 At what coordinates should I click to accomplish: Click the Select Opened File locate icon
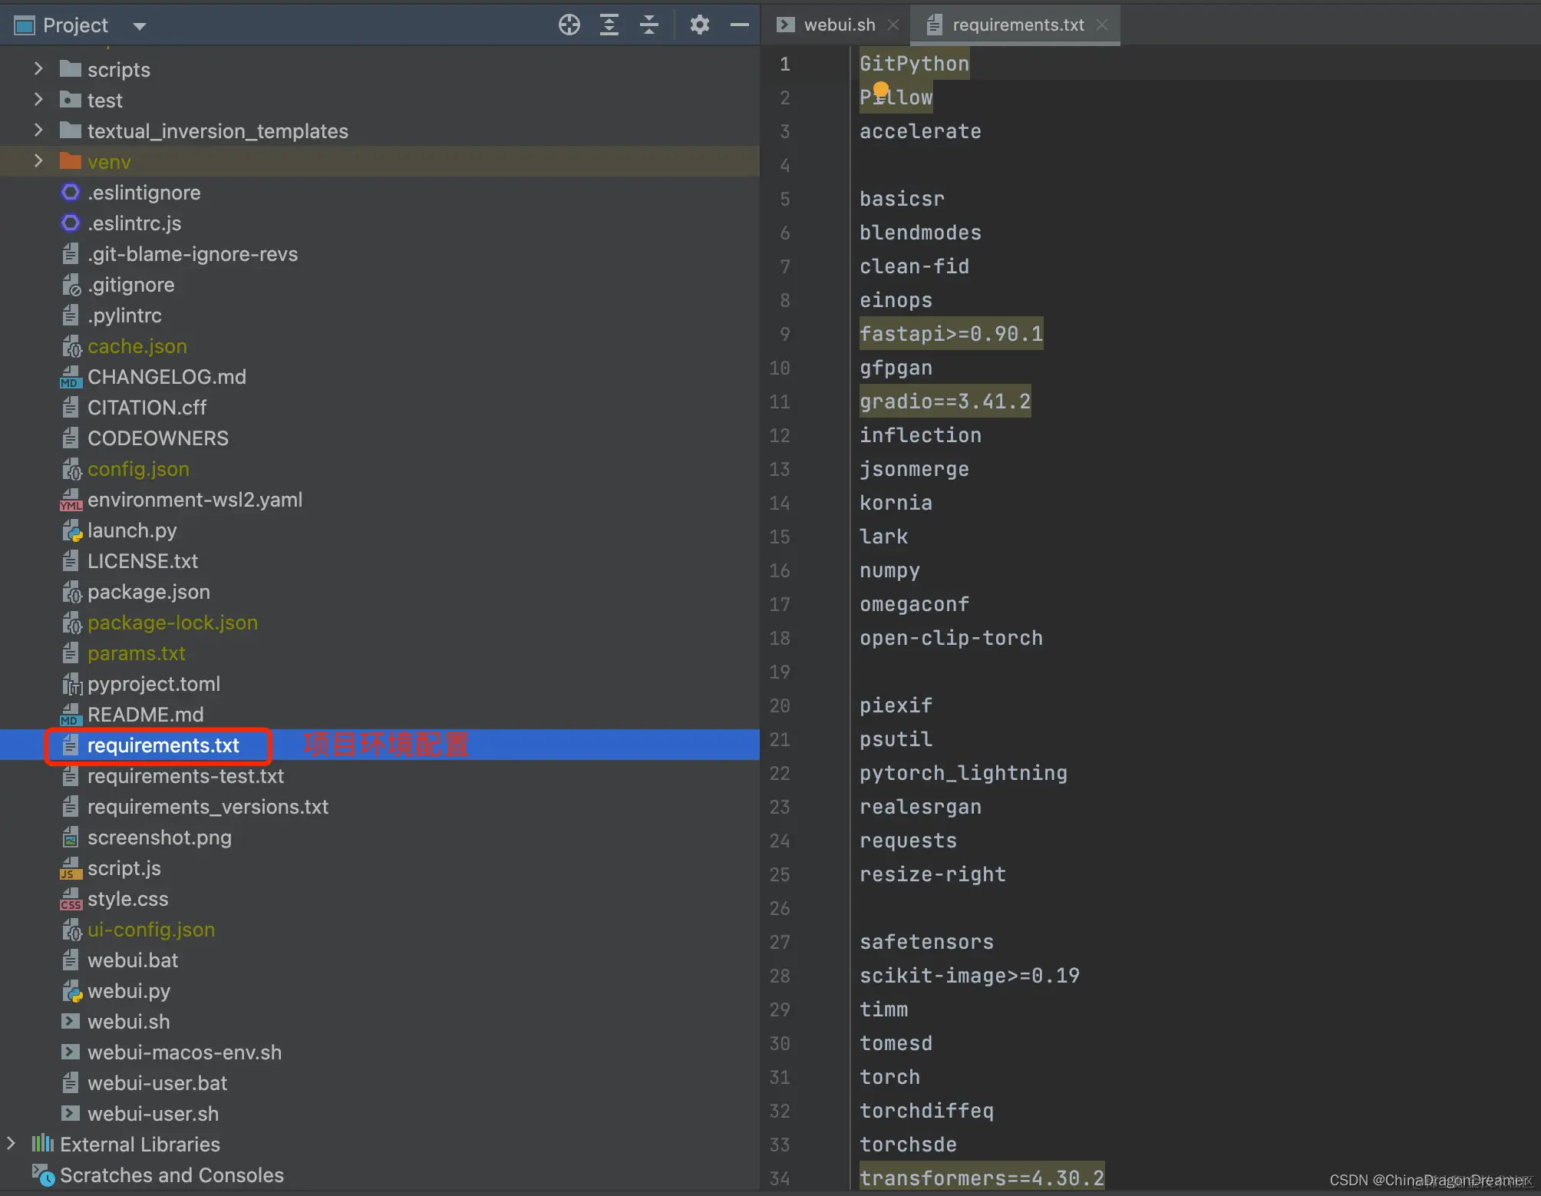(569, 25)
